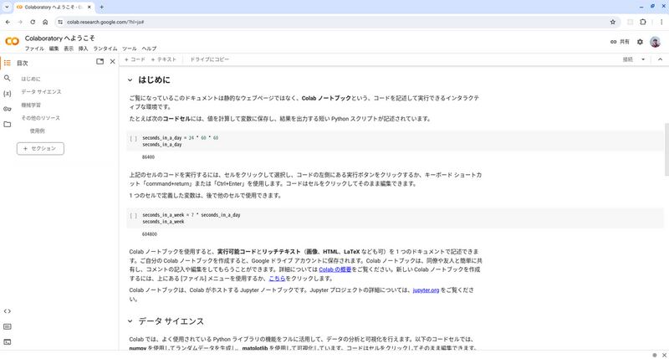Go forward in browser history
Screen dimensions: 669x359
20,22
